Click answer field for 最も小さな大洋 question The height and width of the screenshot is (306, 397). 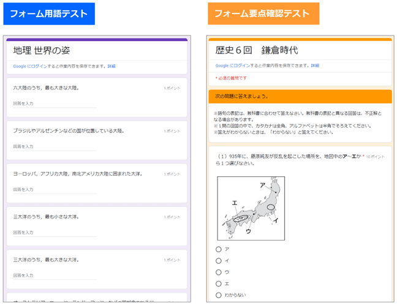(x=55, y=233)
